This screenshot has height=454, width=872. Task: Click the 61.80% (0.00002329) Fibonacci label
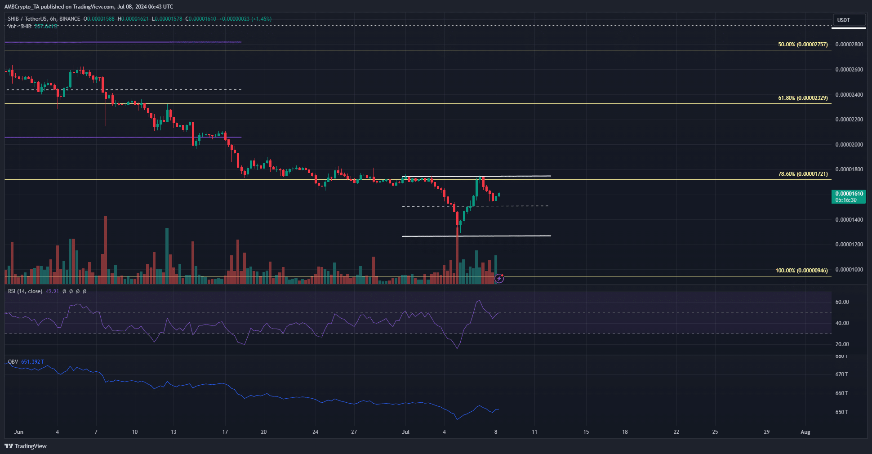click(x=803, y=98)
